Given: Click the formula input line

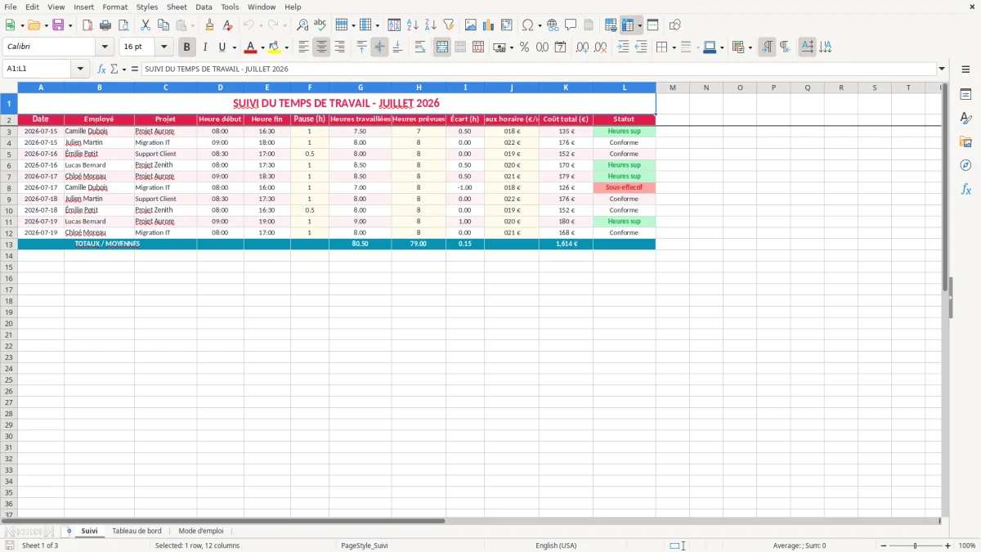Looking at the screenshot, I should (x=538, y=69).
